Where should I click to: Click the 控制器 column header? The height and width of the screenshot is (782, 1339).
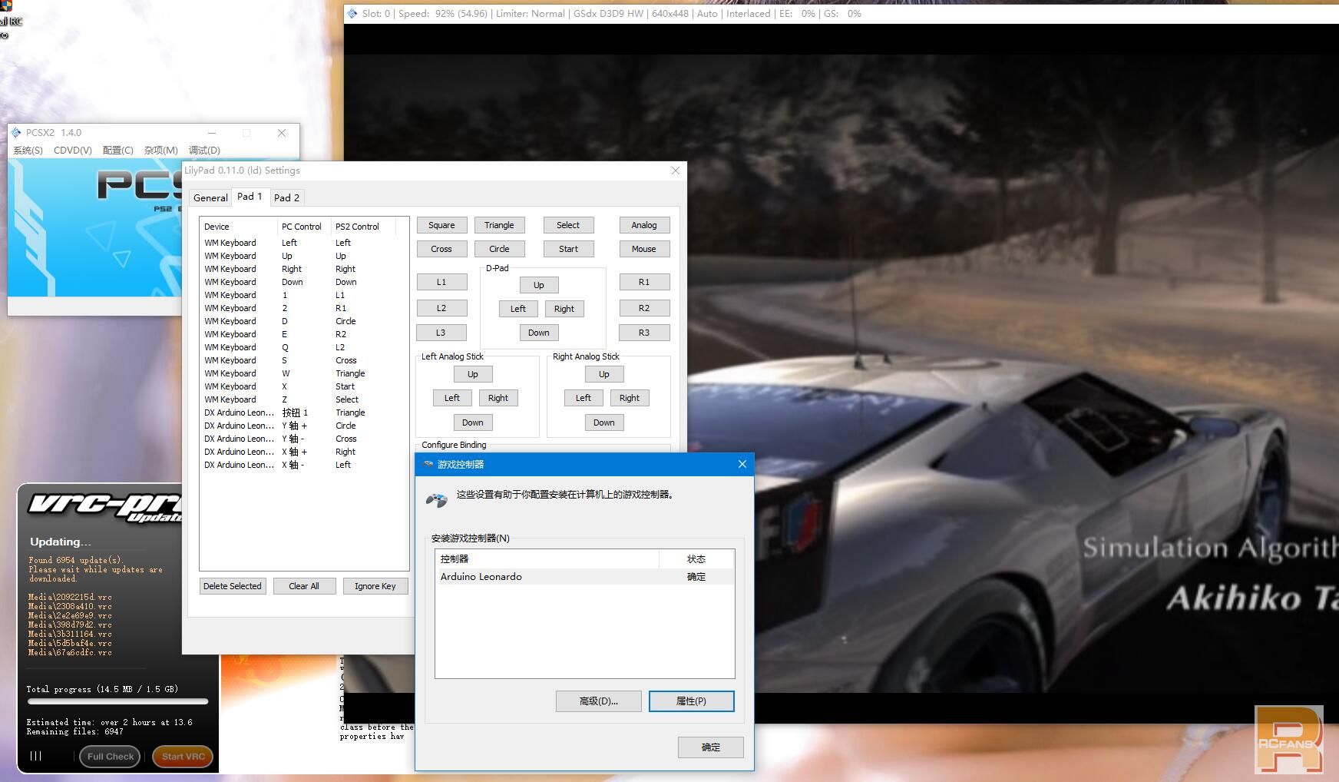pyautogui.click(x=547, y=559)
